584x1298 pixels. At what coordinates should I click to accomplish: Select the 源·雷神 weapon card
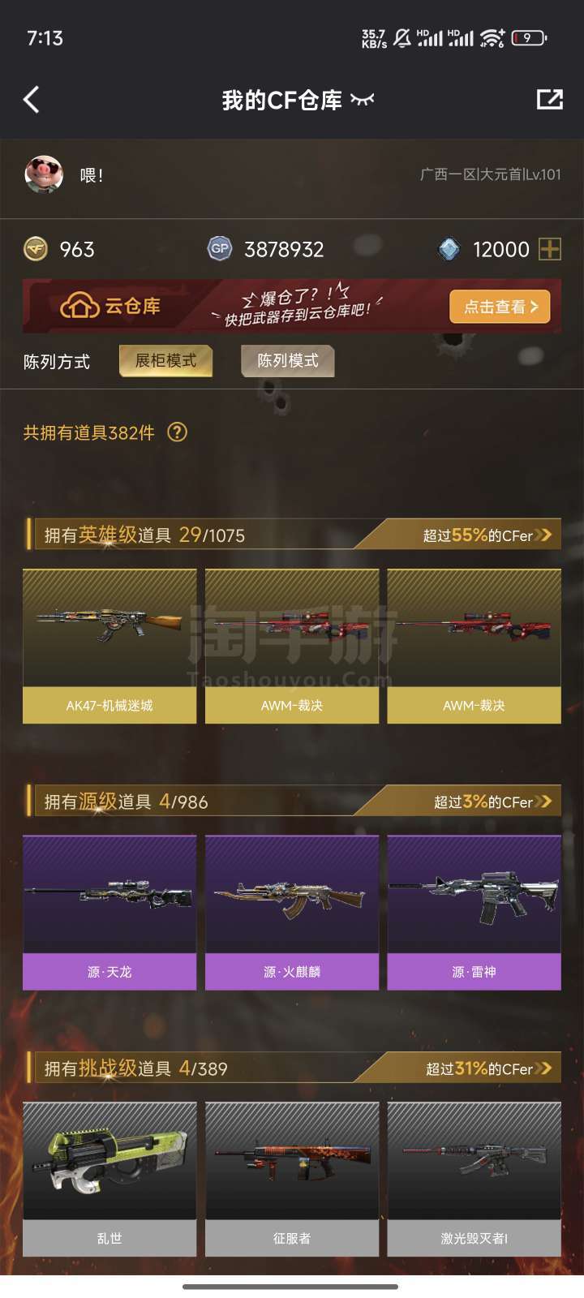click(474, 913)
